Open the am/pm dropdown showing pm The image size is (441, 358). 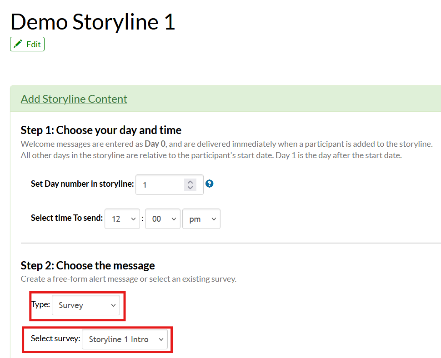201,219
